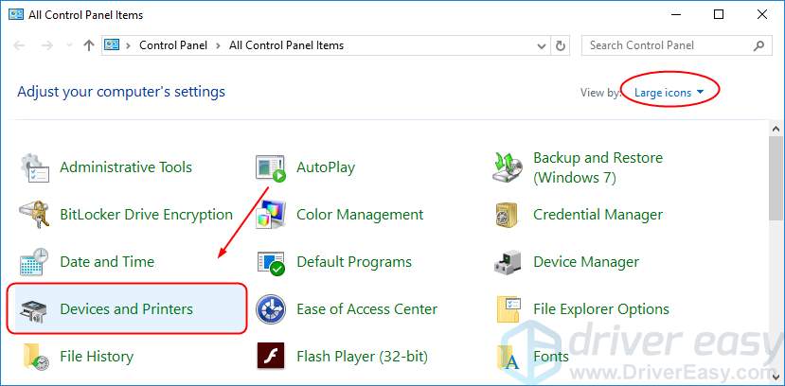Open the Flash Player icon
785x386 pixels.
click(x=271, y=357)
